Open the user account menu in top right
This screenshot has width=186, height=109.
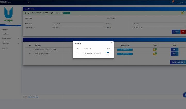[x=179, y=3]
